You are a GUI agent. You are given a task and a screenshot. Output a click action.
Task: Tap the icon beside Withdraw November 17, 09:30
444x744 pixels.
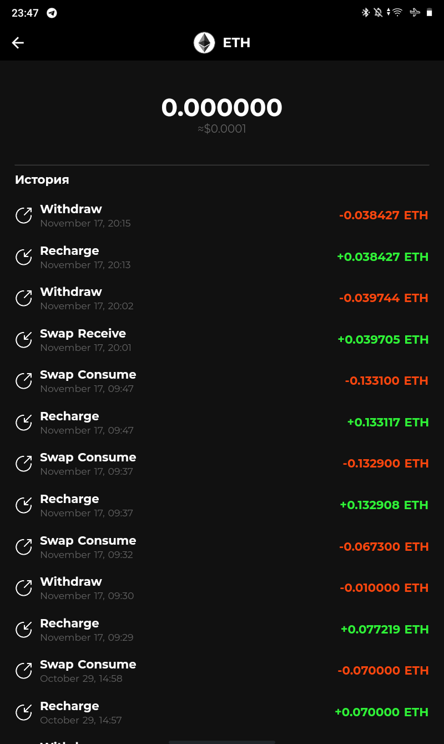[23, 588]
